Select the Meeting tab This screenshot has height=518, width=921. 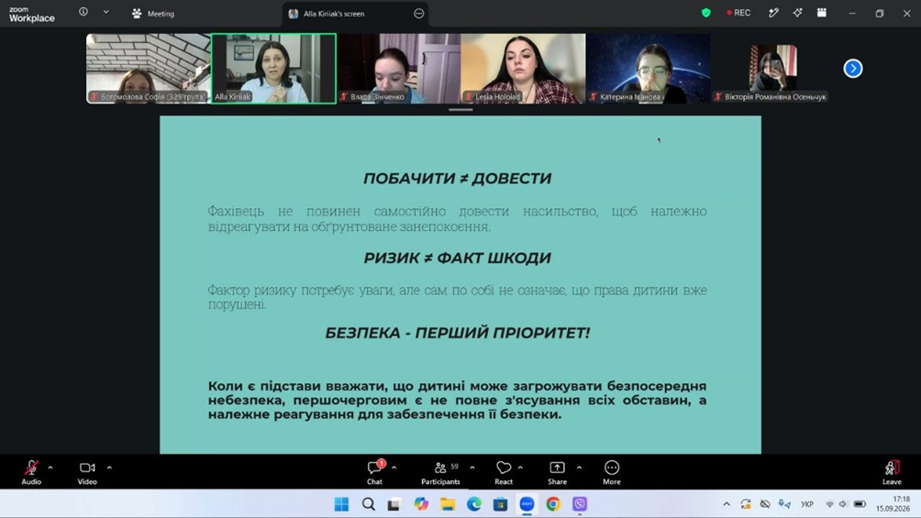[x=153, y=14]
